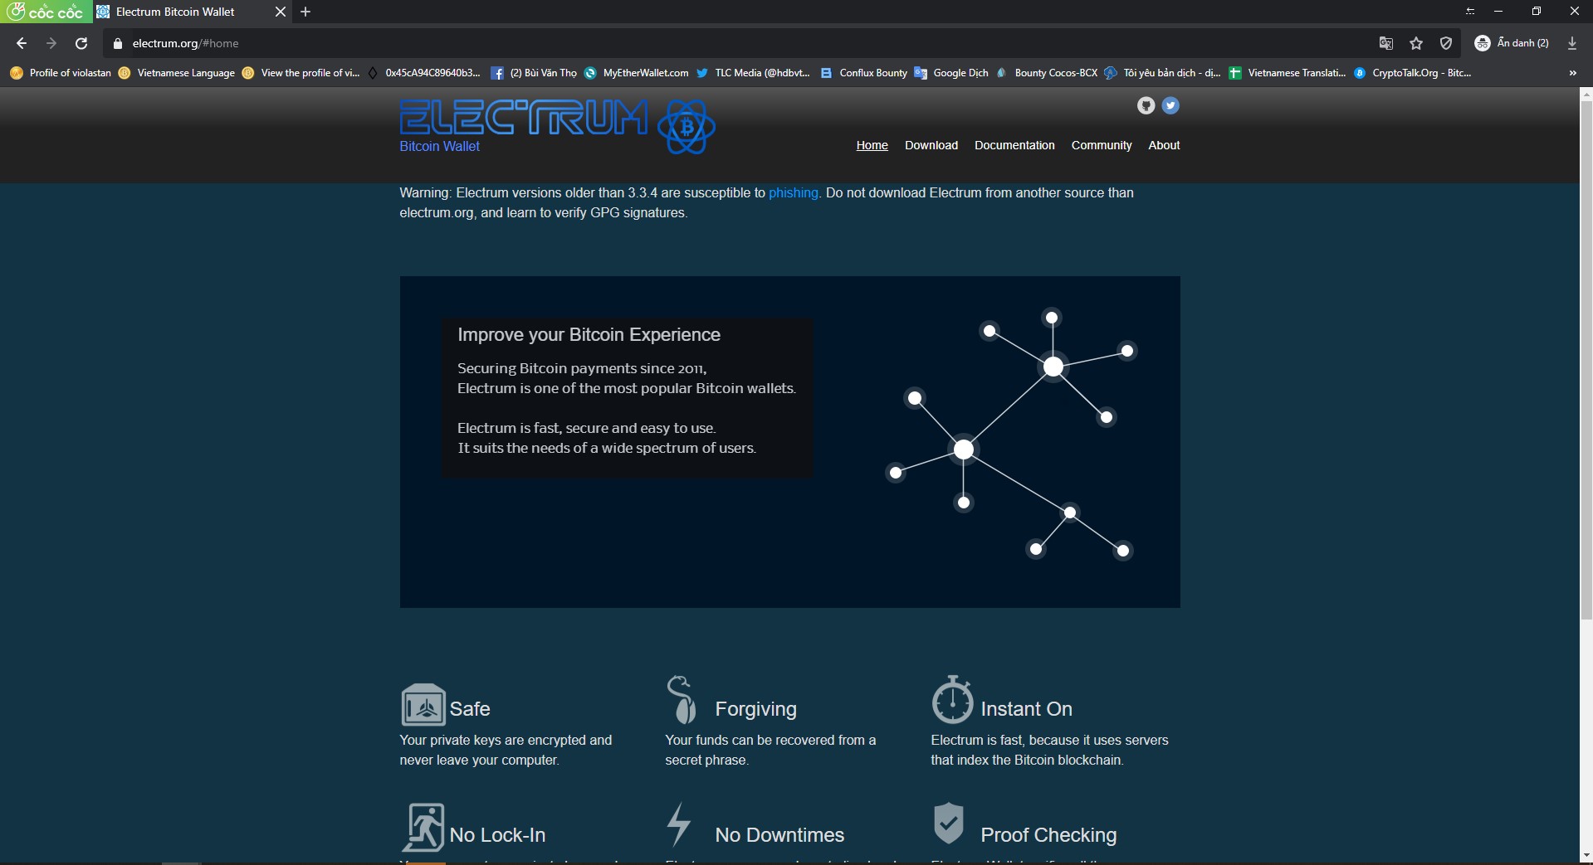Viewport: 1593px width, 865px height.
Task: Open CryptoTalk.Org bookmark
Action: pyautogui.click(x=1412, y=73)
